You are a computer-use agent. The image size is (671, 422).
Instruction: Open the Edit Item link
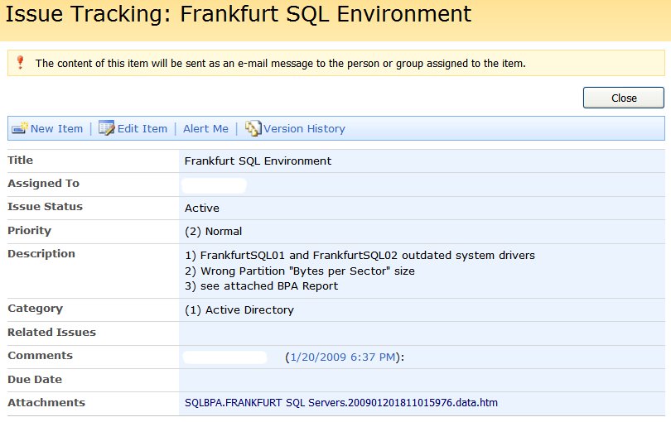pos(142,129)
